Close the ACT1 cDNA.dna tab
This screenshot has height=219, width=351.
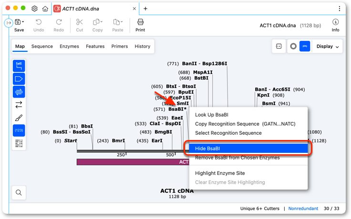(134, 9)
